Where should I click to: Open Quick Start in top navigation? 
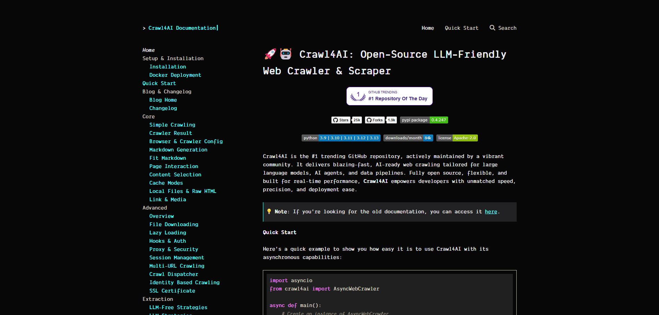461,28
